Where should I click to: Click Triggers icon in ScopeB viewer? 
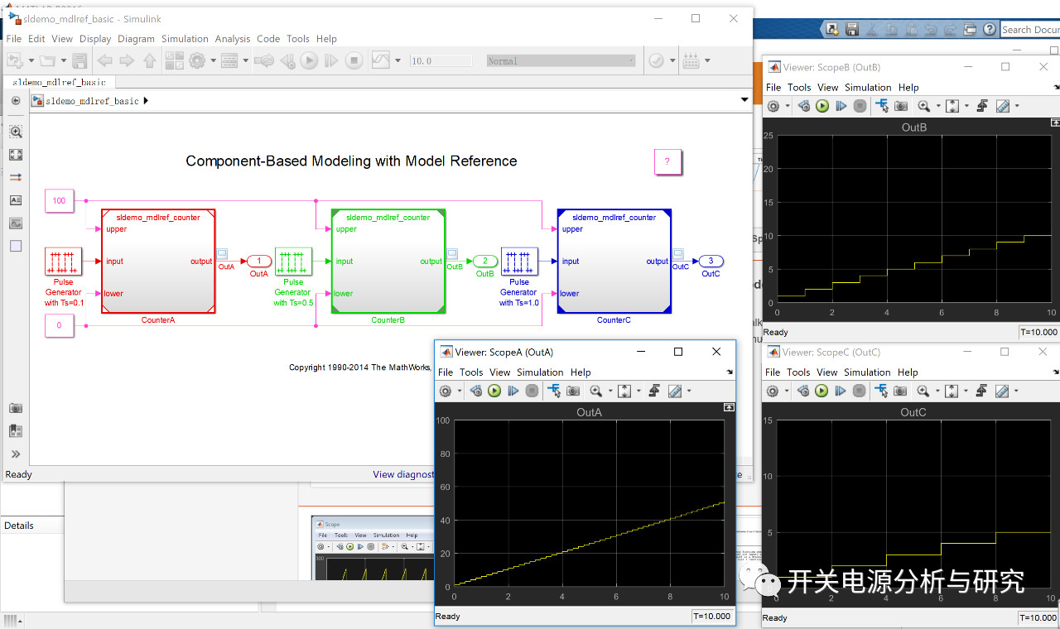point(982,105)
